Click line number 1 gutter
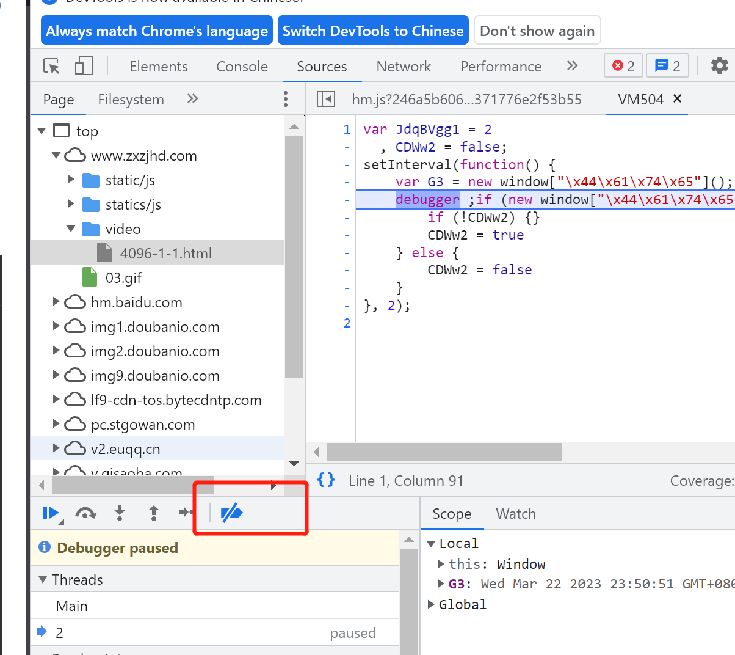735x655 pixels. (x=347, y=129)
